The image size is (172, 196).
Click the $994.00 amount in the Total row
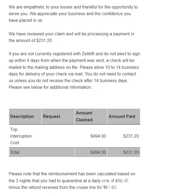tap(98, 152)
